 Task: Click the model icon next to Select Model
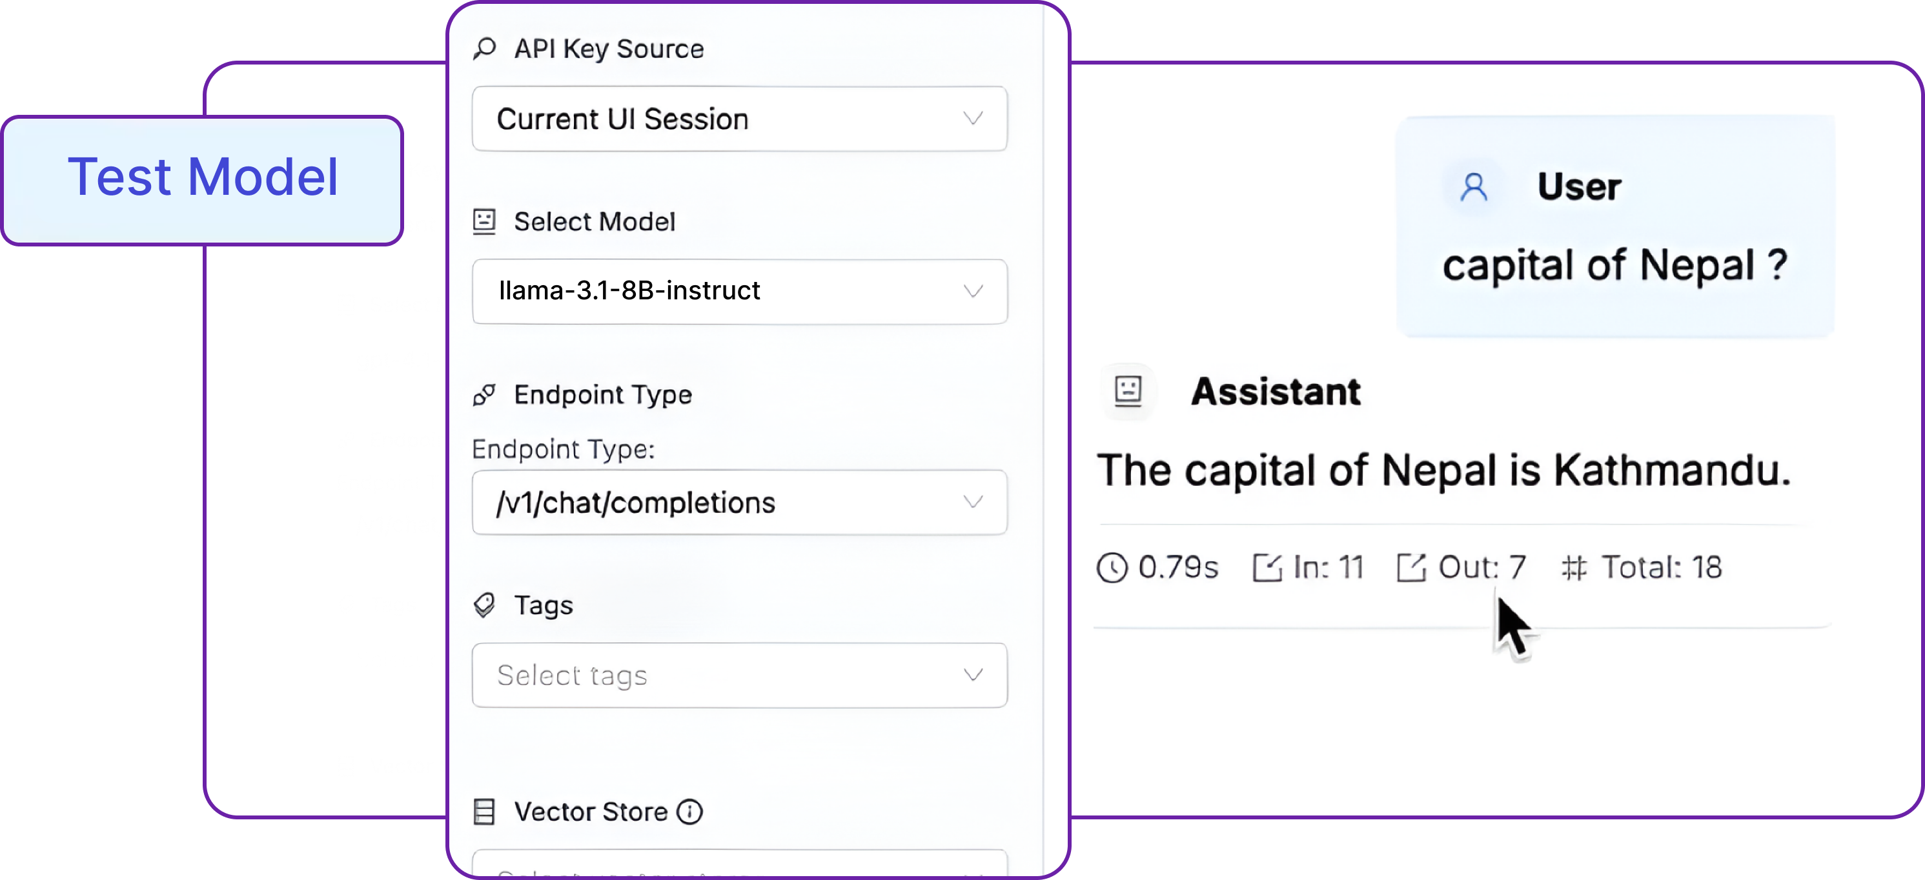coord(484,221)
